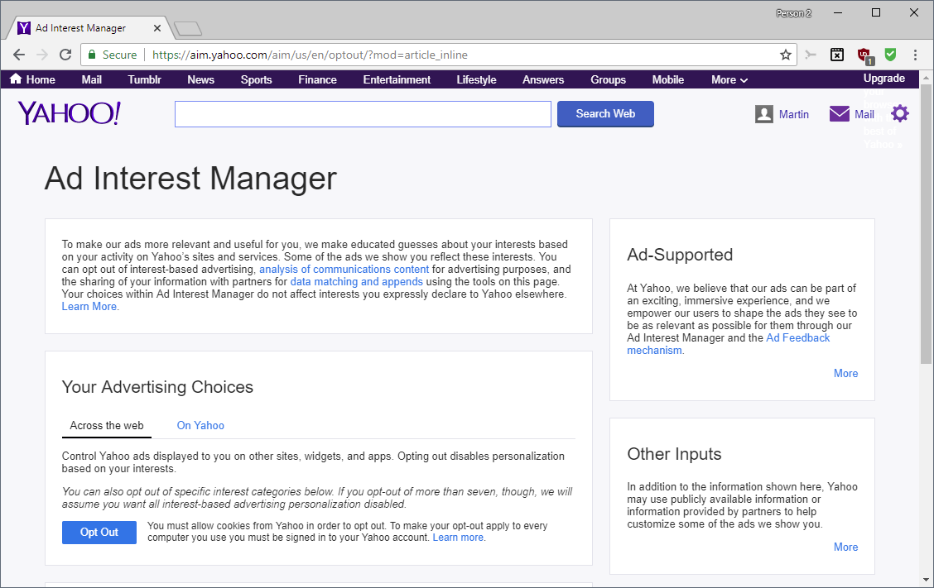Click the scrollbar up arrow
This screenshot has width=934, height=588.
coord(926,78)
